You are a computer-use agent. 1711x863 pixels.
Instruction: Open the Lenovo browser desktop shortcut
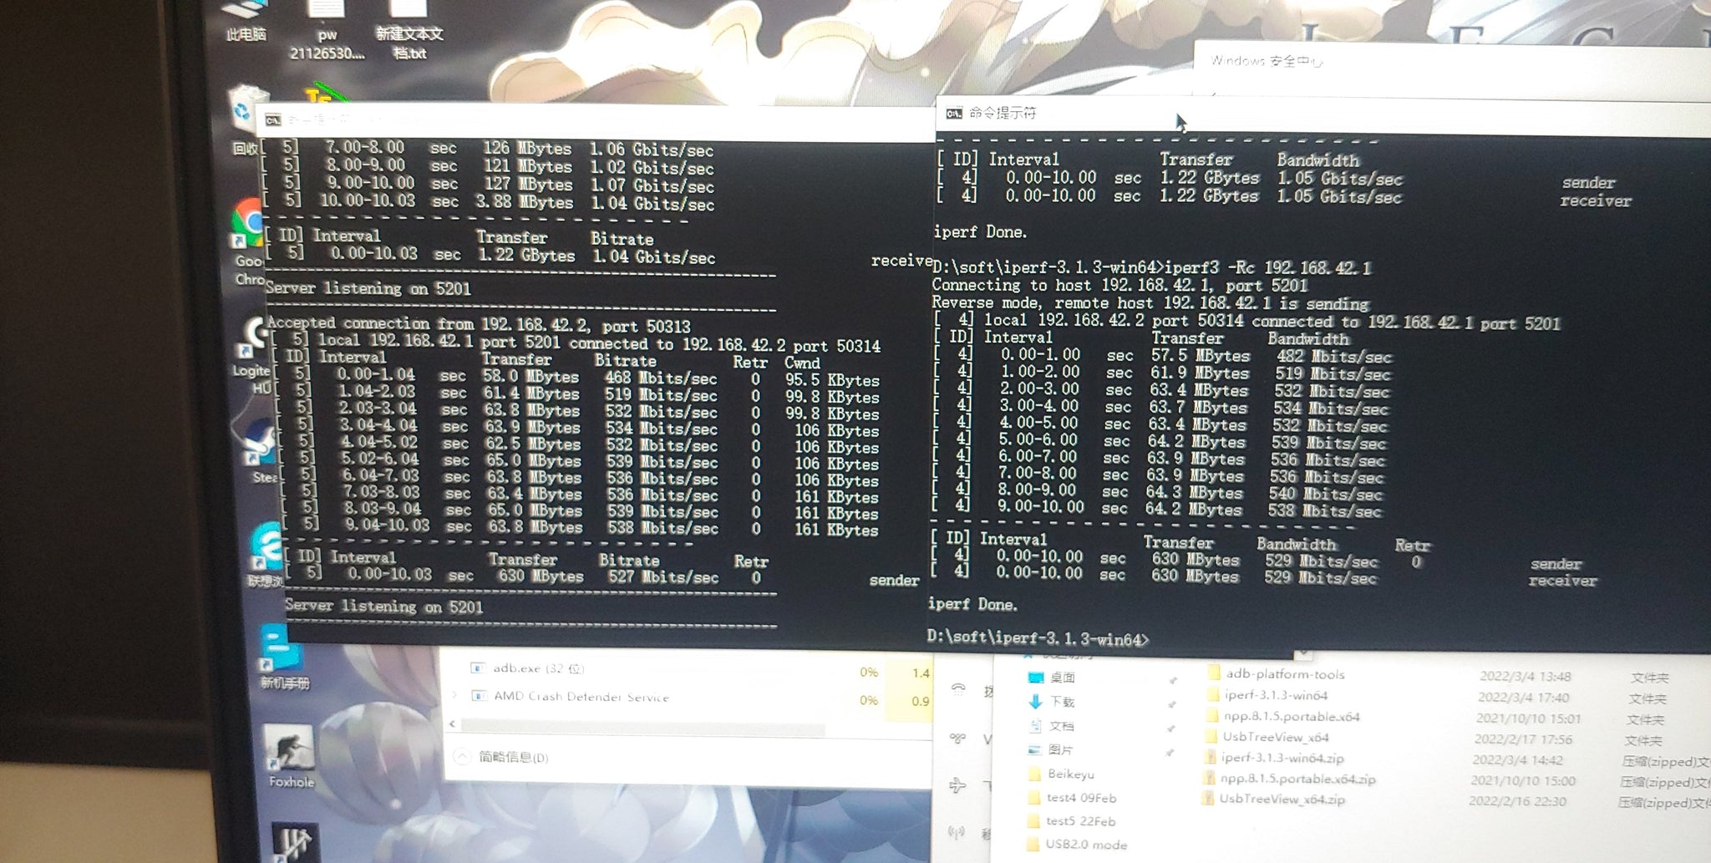[267, 555]
